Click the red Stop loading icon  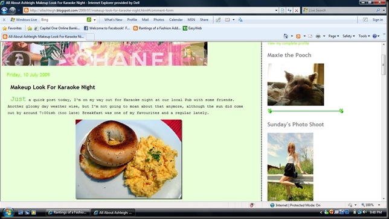pyautogui.click(x=296, y=10)
